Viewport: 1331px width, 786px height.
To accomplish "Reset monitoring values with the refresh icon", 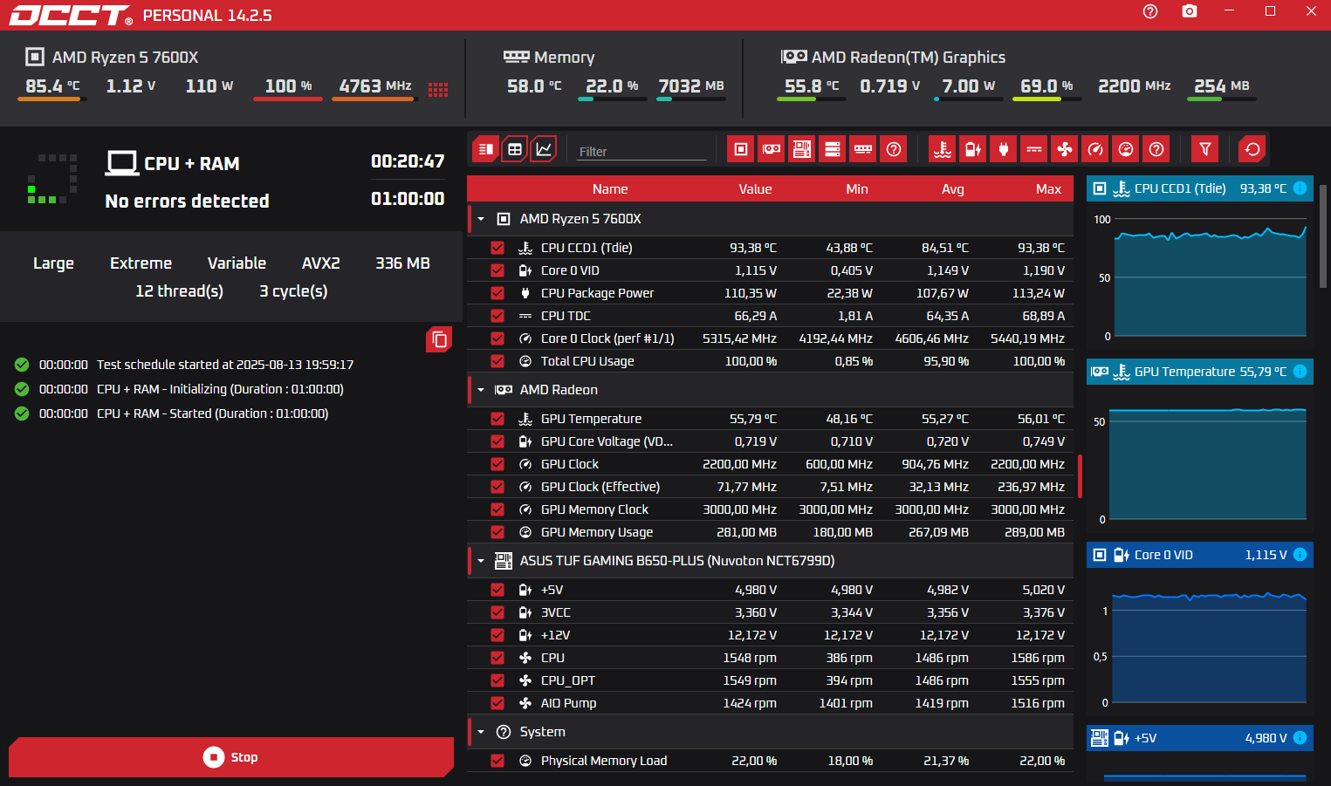I will coord(1252,149).
